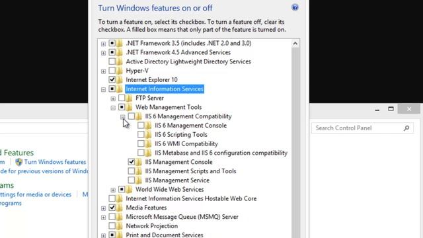This screenshot has height=238, width=423.
Task: Click the feature list vertical scrollbar track
Action: coord(295,143)
